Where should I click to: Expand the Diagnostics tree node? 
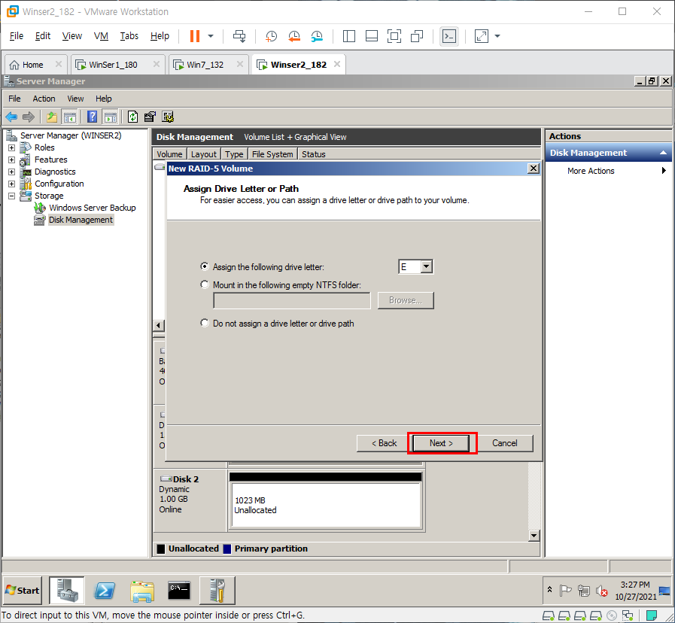click(x=11, y=172)
